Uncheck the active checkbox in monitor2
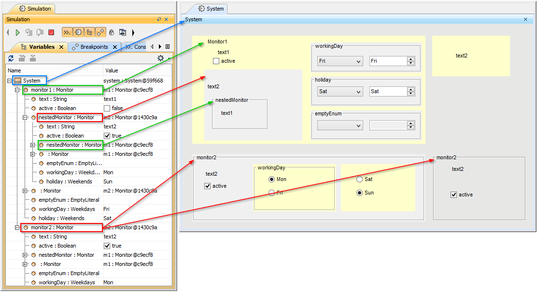This screenshot has width=537, height=292. pos(208,186)
